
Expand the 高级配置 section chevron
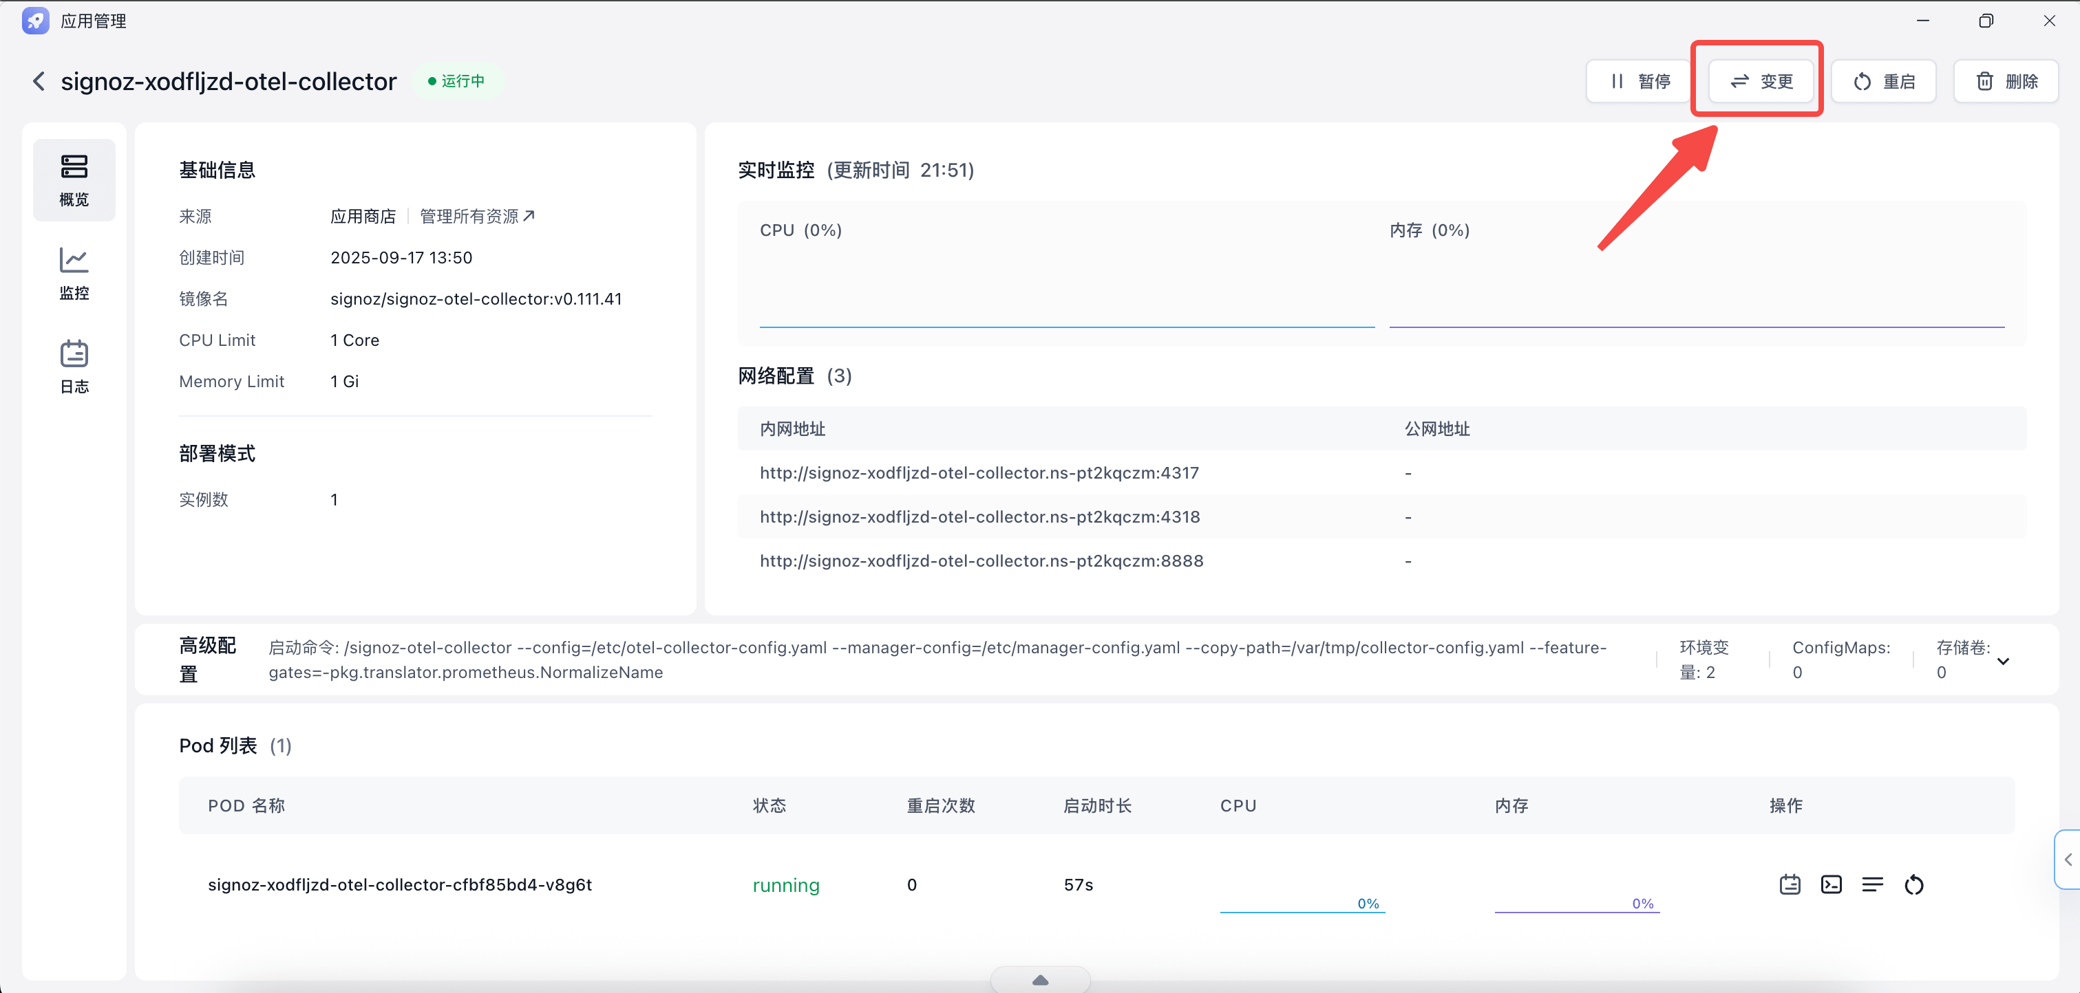point(2004,661)
